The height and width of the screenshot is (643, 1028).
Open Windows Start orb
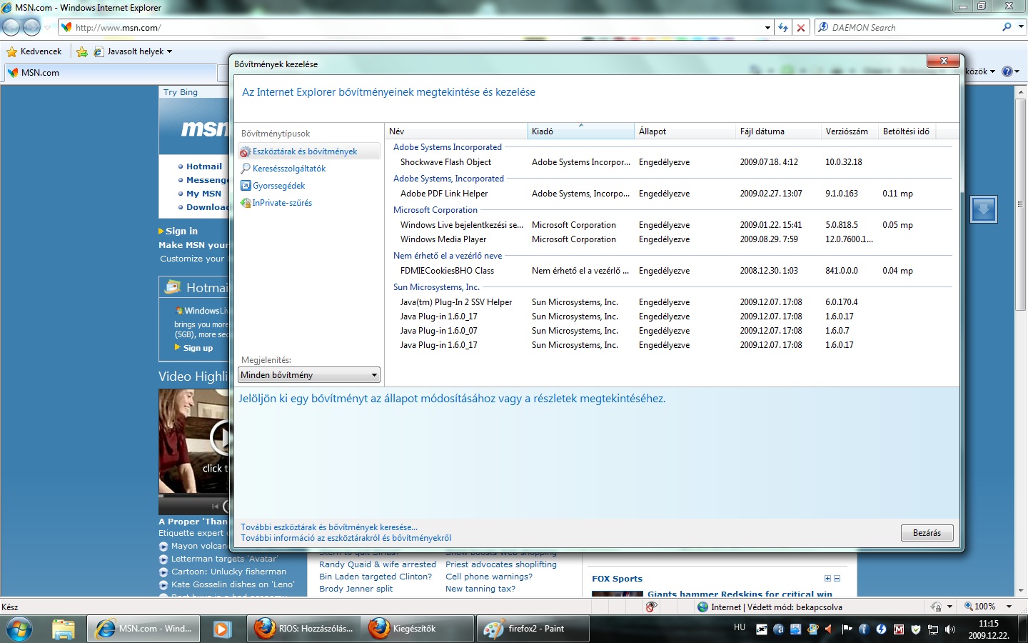tap(19, 629)
